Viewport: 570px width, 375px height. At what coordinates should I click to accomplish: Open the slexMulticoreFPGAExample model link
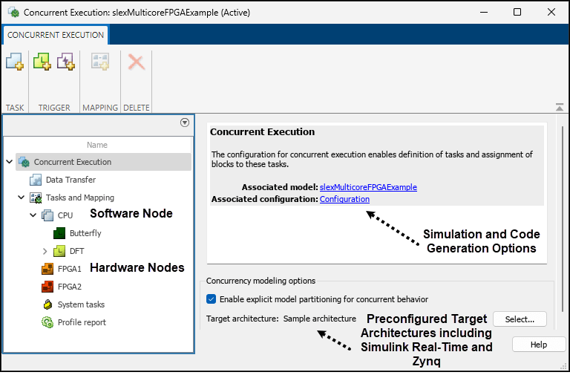[x=368, y=187]
